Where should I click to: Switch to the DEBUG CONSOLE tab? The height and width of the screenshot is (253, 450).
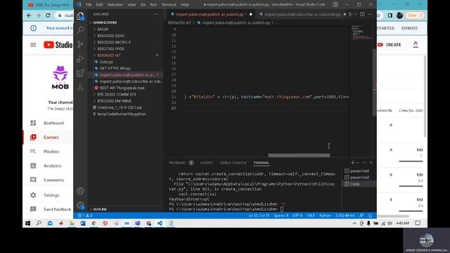coord(233,162)
